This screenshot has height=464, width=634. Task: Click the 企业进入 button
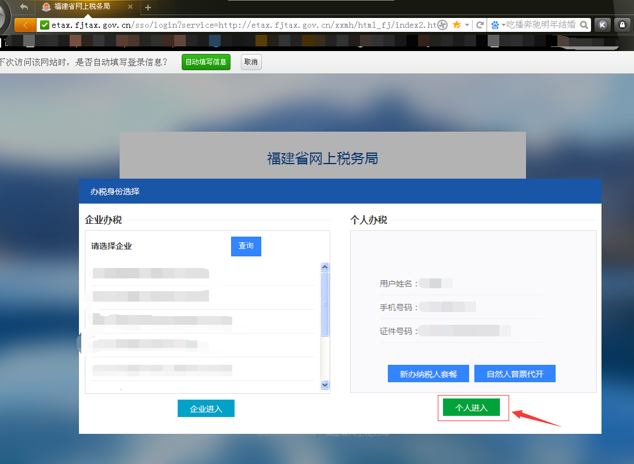pyautogui.click(x=206, y=409)
